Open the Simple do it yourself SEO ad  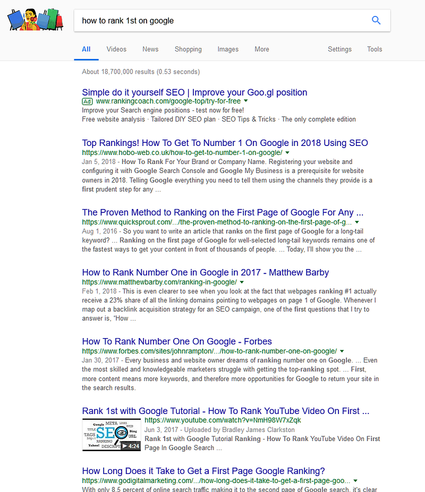pos(194,92)
